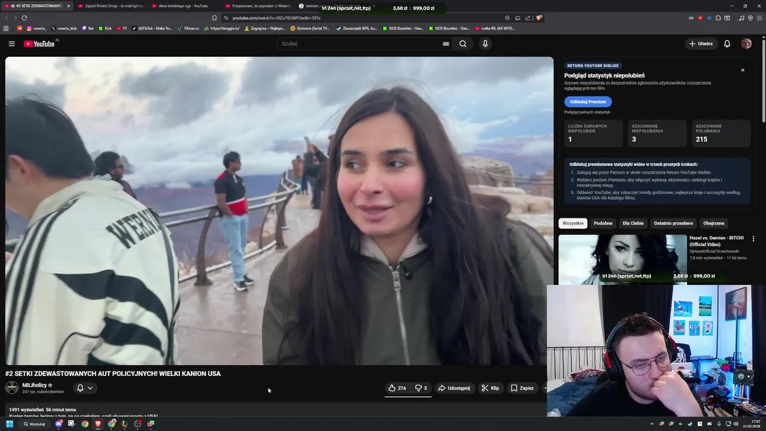Select the Ostatnio przesłane filter chip
The height and width of the screenshot is (431, 766).
click(673, 223)
